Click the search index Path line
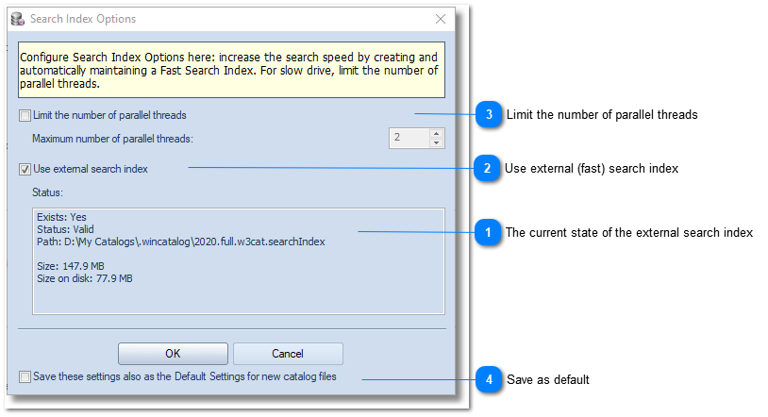This screenshot has height=417, width=768. point(181,242)
